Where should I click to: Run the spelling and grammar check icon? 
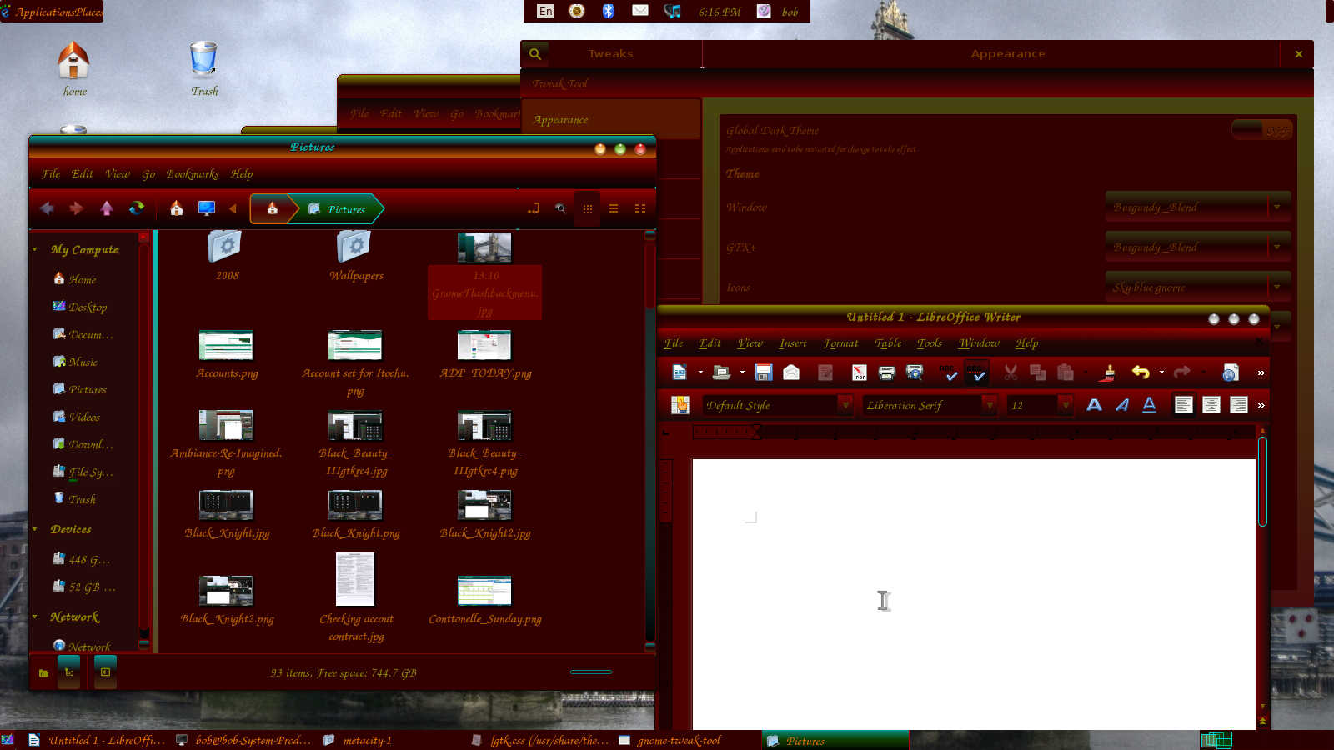coord(948,372)
